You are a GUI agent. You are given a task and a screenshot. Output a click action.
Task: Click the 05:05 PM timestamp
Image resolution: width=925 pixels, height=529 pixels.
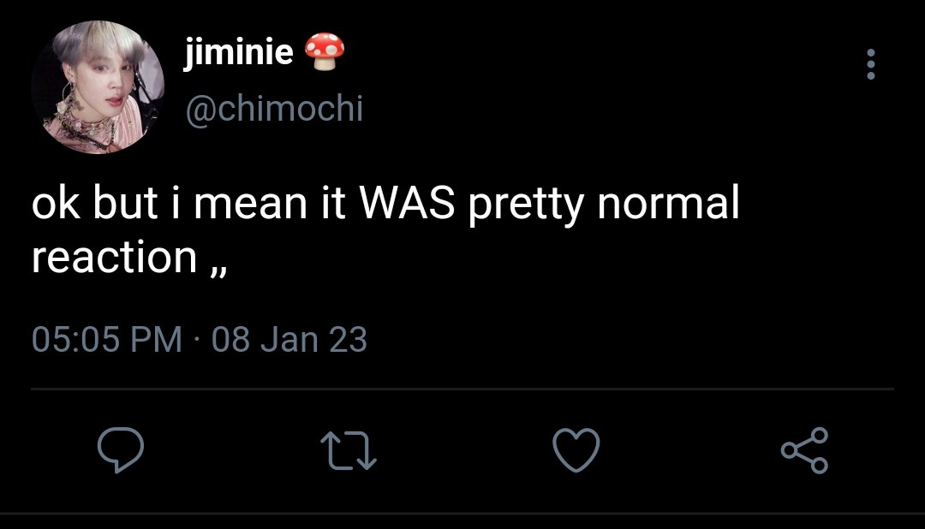tap(107, 340)
